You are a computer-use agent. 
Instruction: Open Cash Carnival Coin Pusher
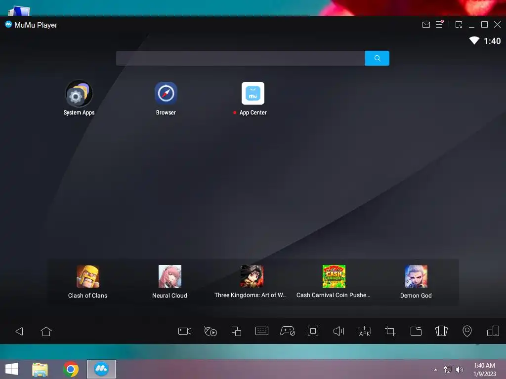(334, 276)
